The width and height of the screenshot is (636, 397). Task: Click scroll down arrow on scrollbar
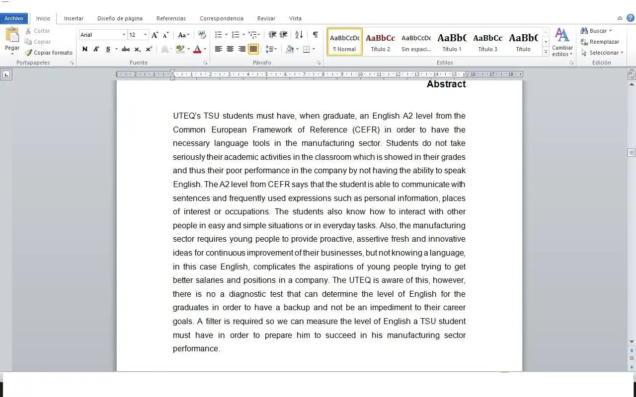[x=632, y=342]
